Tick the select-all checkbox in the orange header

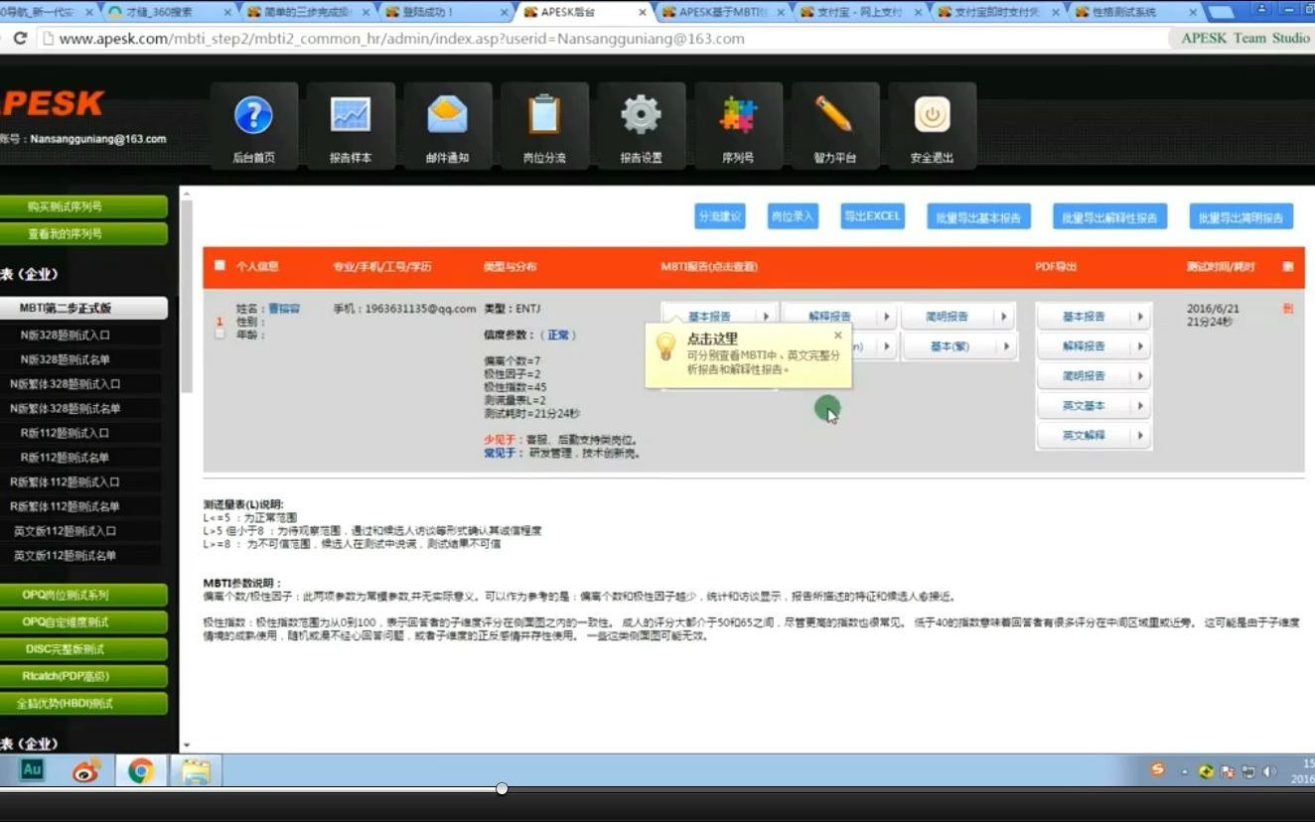coord(219,265)
